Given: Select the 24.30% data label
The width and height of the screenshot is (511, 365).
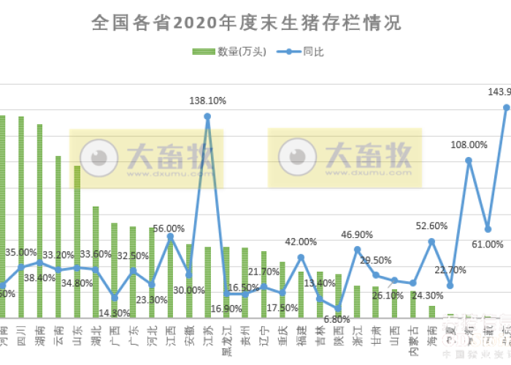Looking at the screenshot, I should [x=428, y=295].
